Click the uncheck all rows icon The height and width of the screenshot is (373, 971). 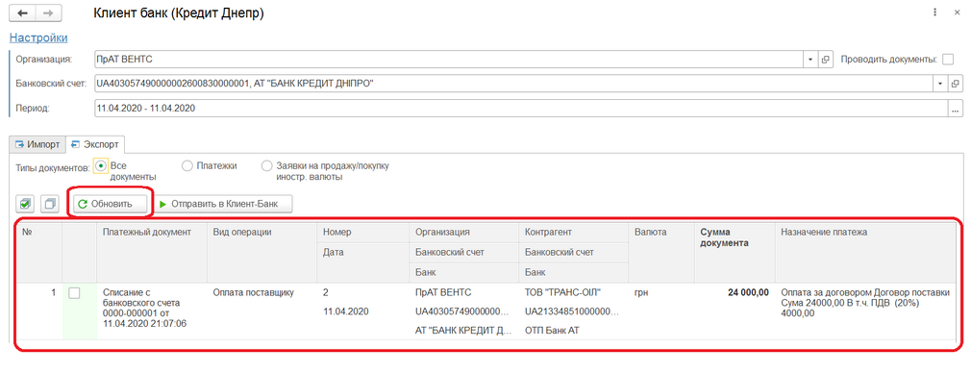[x=50, y=204]
